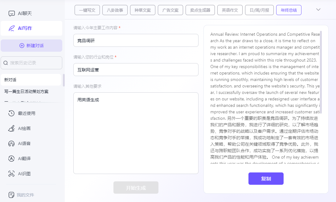The height and width of the screenshot is (202, 336).
Task: Select the 年终总结 template tab
Action: pos(289,10)
